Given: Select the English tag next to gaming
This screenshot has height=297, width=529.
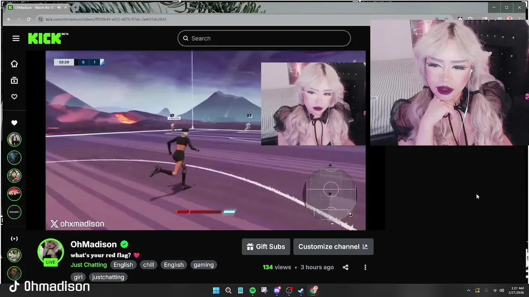Looking at the screenshot, I should pos(174,265).
